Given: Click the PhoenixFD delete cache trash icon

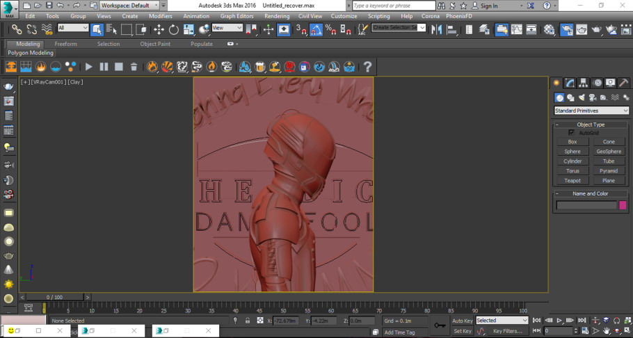Looking at the screenshot, I should (x=134, y=67).
